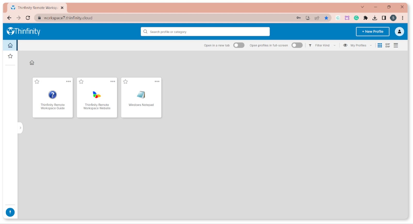
Task: Open options menu on Windows Notepad card
Action: pyautogui.click(x=157, y=81)
